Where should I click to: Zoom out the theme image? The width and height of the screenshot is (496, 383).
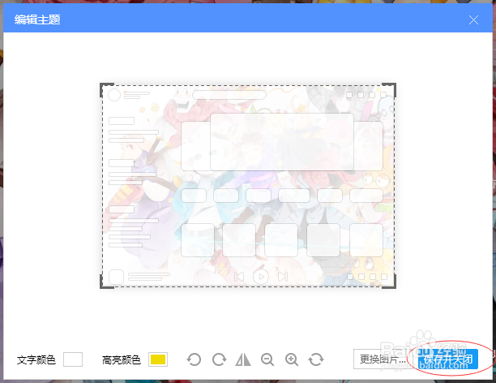(267, 359)
